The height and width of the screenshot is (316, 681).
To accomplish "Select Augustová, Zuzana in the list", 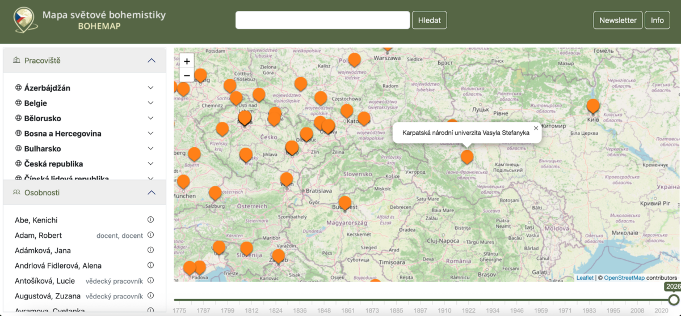I will (x=47, y=296).
